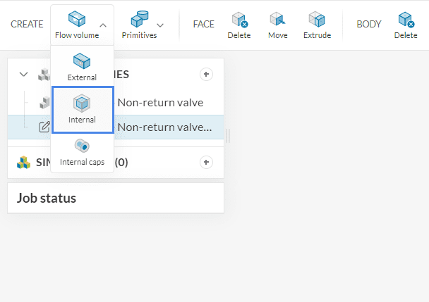Click the Simulations colored cubes icon

click(x=24, y=162)
